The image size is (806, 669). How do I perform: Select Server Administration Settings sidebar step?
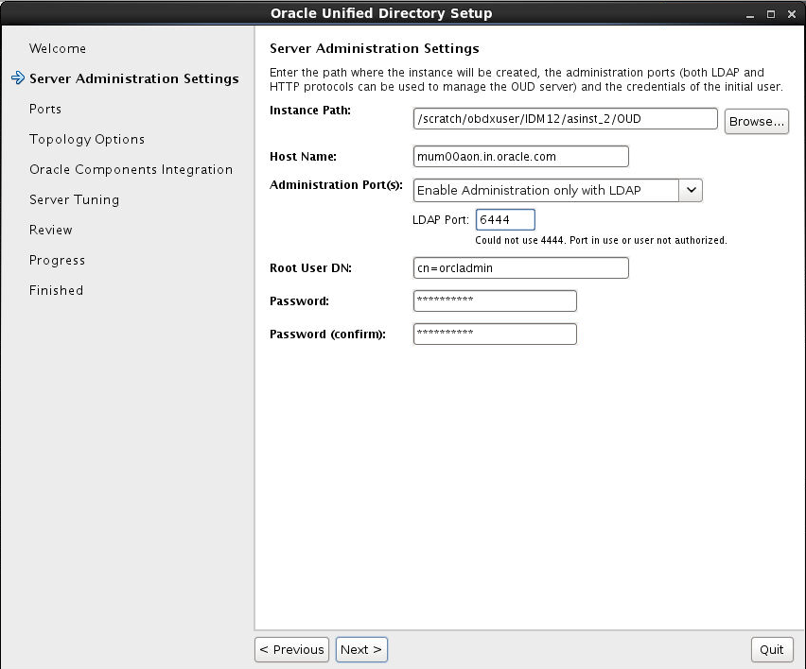click(134, 78)
